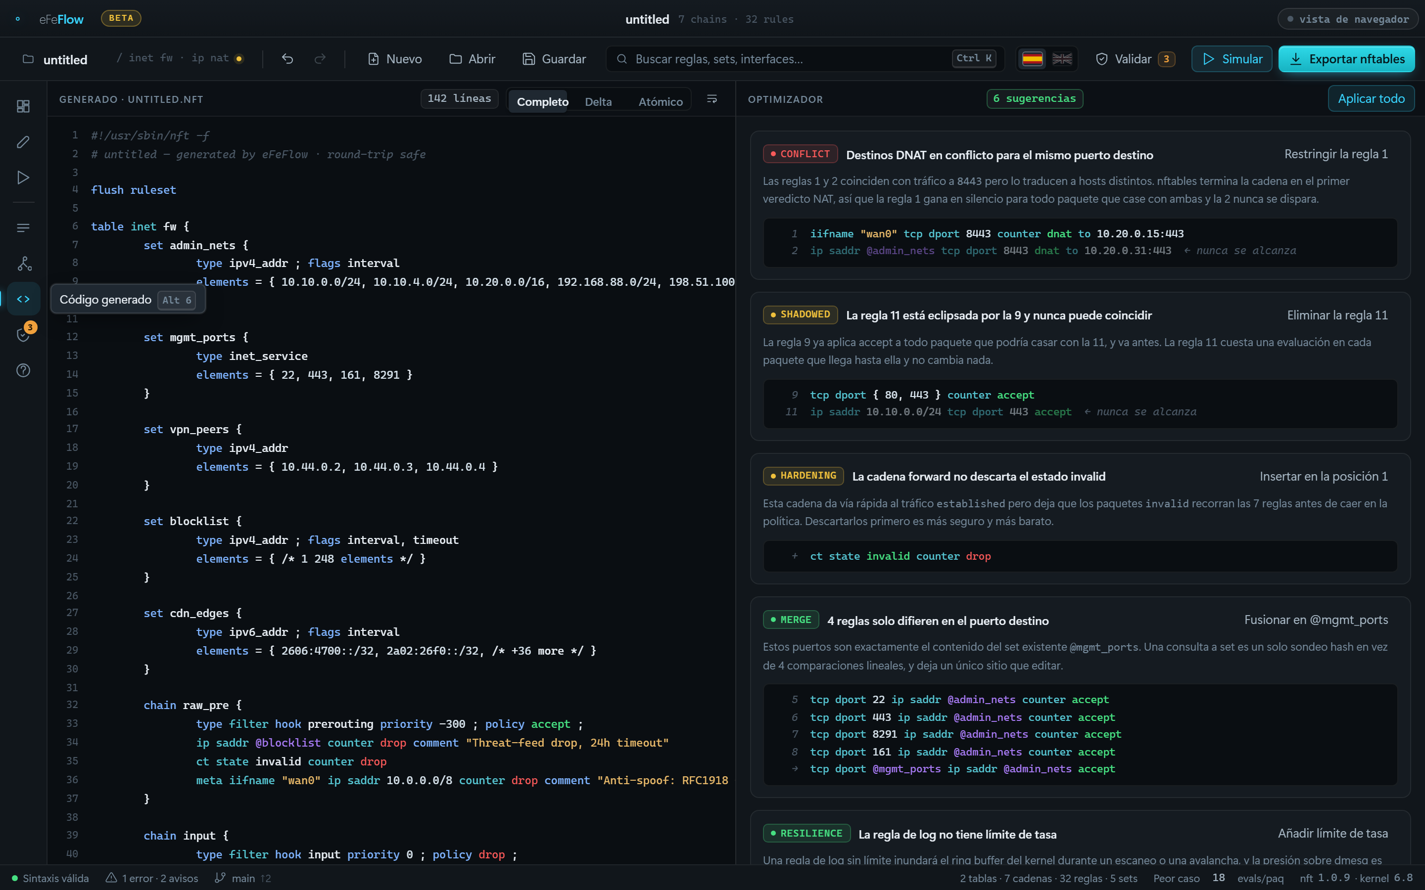
Task: Click the redo arrow icon
Action: click(x=320, y=59)
